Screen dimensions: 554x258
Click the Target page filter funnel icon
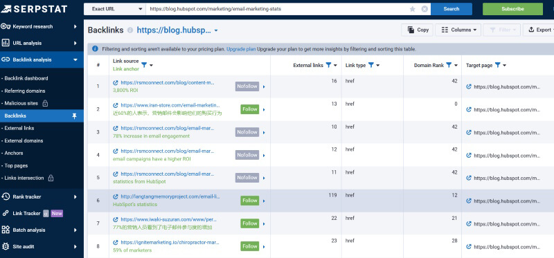point(497,65)
